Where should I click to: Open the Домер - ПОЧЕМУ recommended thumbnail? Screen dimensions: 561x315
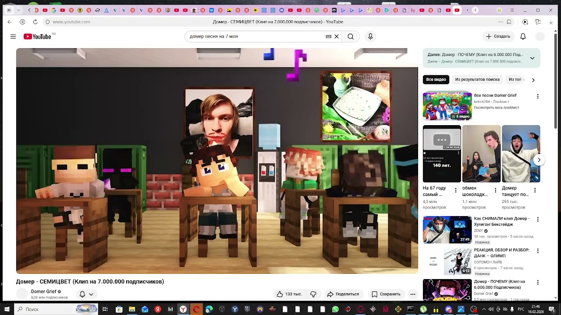447,290
